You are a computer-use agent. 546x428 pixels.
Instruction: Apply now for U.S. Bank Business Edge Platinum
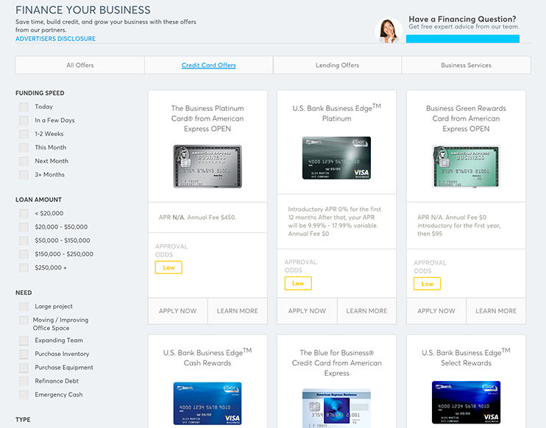pos(307,311)
